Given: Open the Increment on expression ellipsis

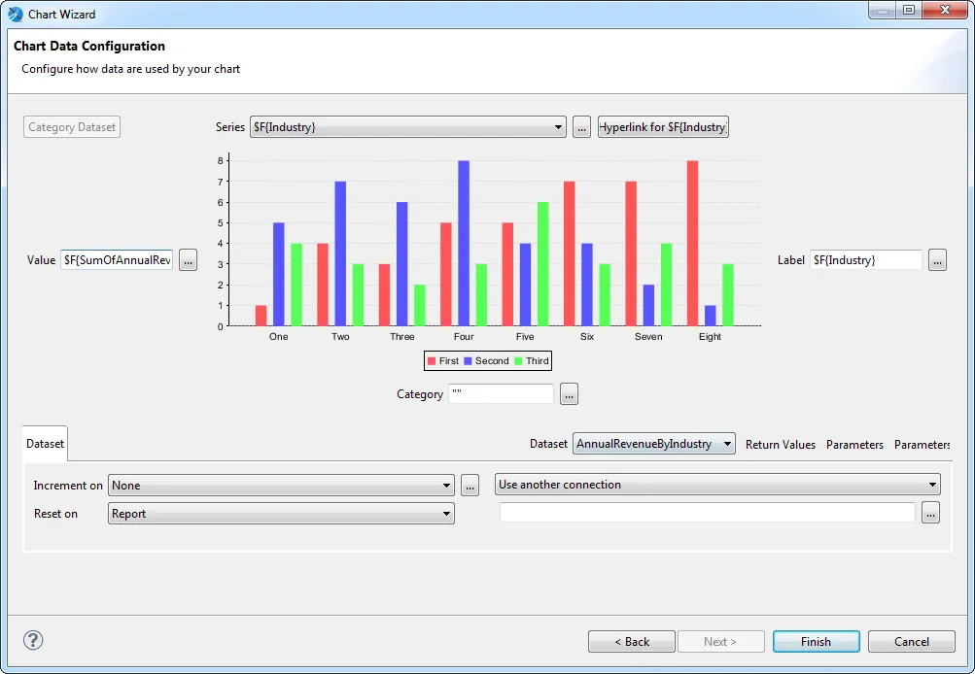Looking at the screenshot, I should (470, 485).
